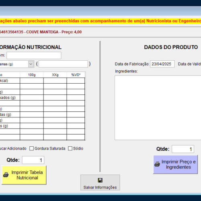Image resolution: width=201 pixels, height=201 pixels.
Task: Focus the Data de Fabricação date field
Action: (x=162, y=64)
